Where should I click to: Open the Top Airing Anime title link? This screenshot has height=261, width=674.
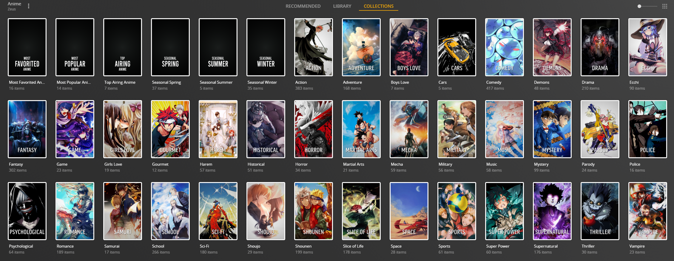[x=120, y=82]
